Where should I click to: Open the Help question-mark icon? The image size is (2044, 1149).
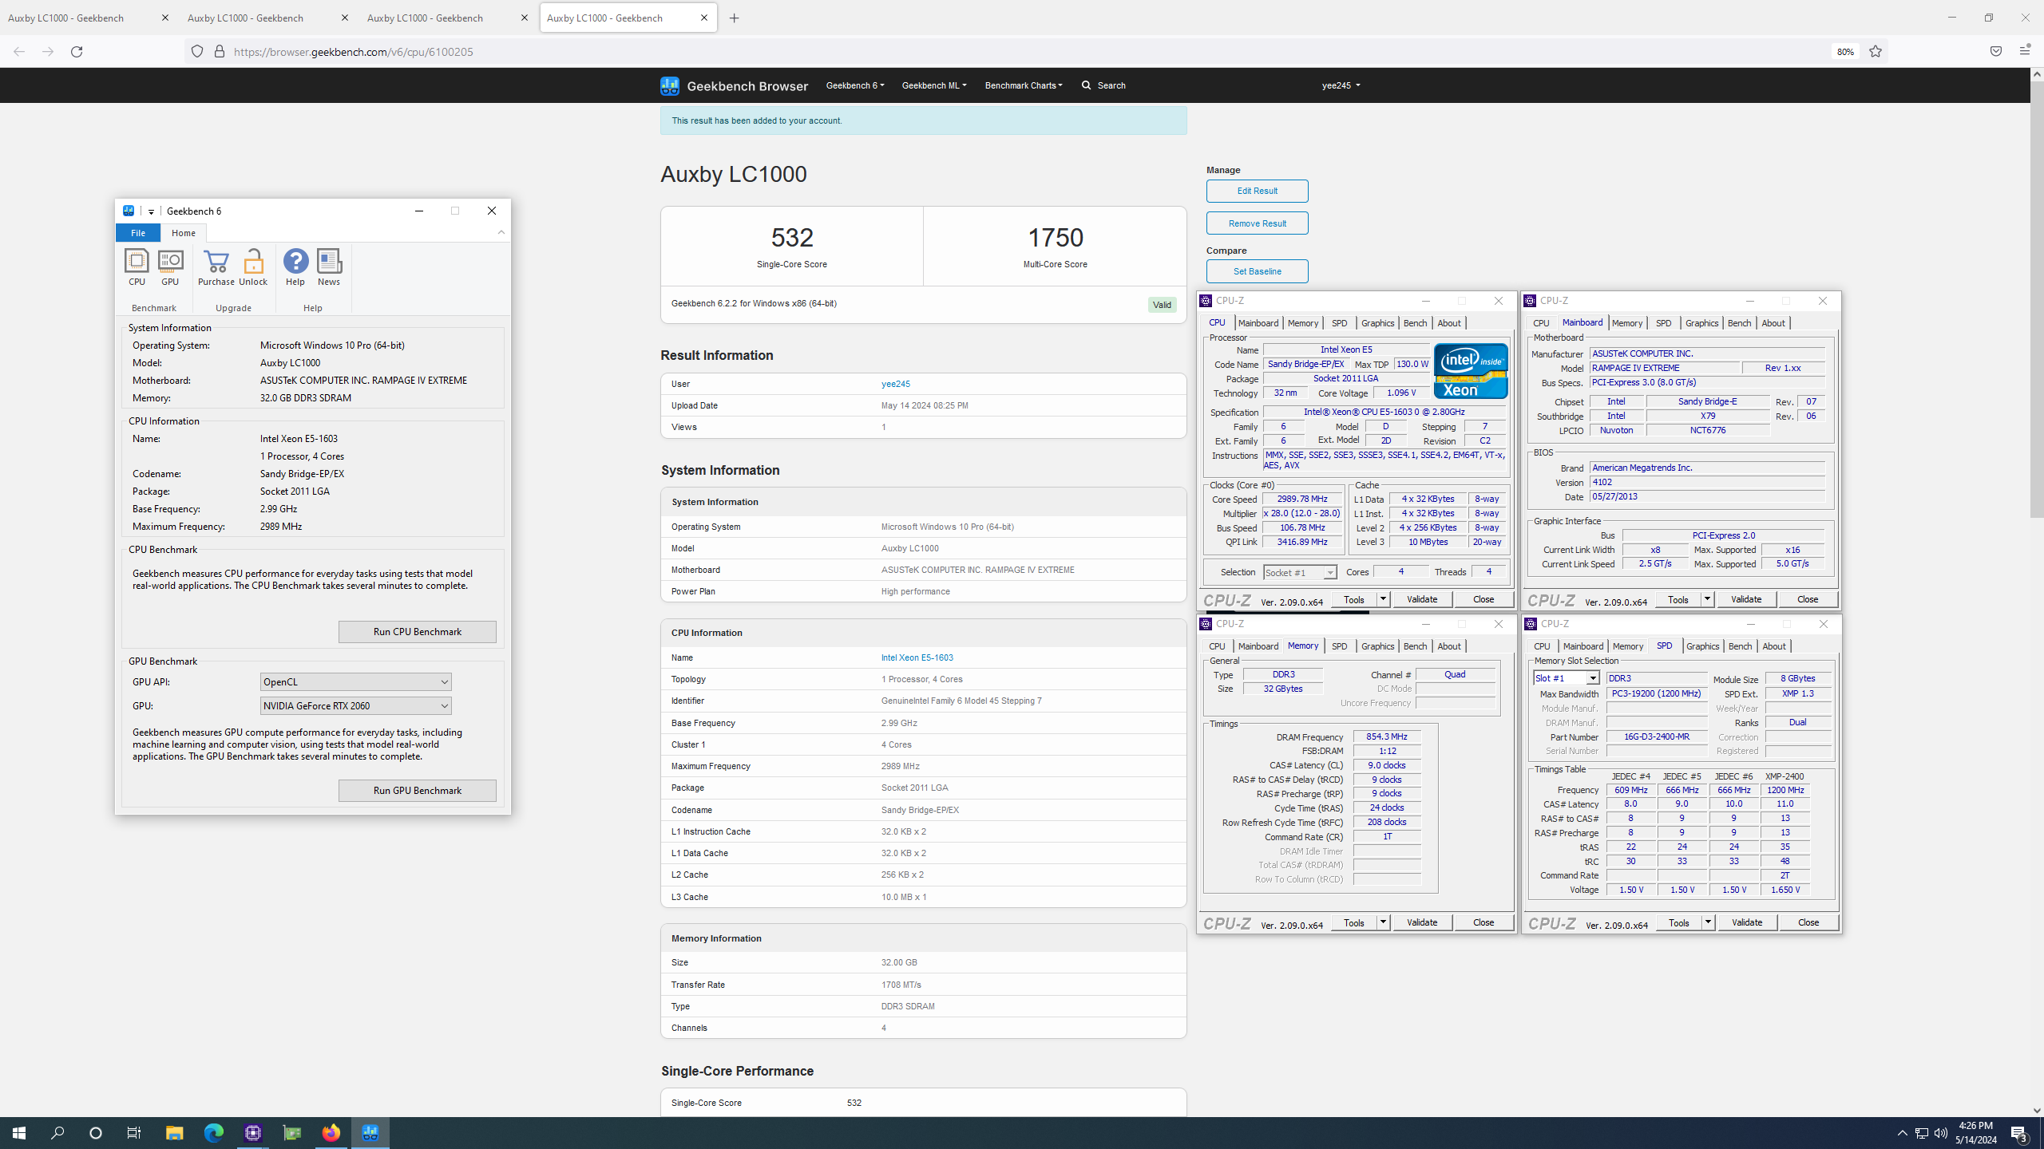click(295, 267)
